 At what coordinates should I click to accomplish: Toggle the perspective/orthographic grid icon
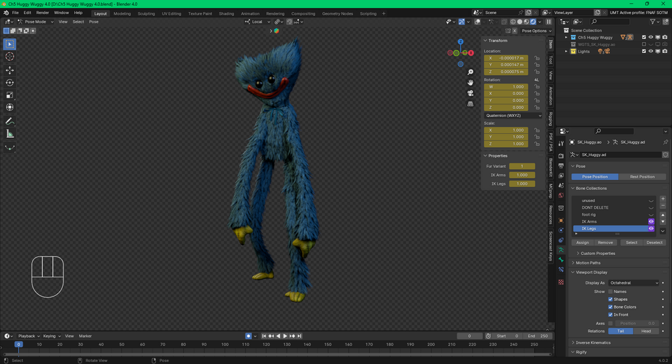coord(470,104)
